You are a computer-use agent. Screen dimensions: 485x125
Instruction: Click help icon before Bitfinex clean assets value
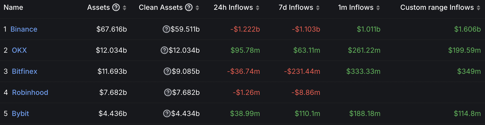(x=167, y=72)
